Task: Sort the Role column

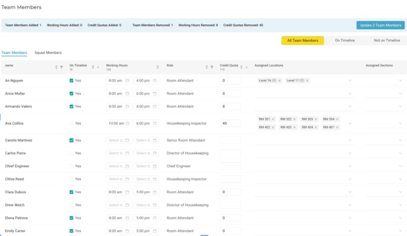Action: point(207,67)
